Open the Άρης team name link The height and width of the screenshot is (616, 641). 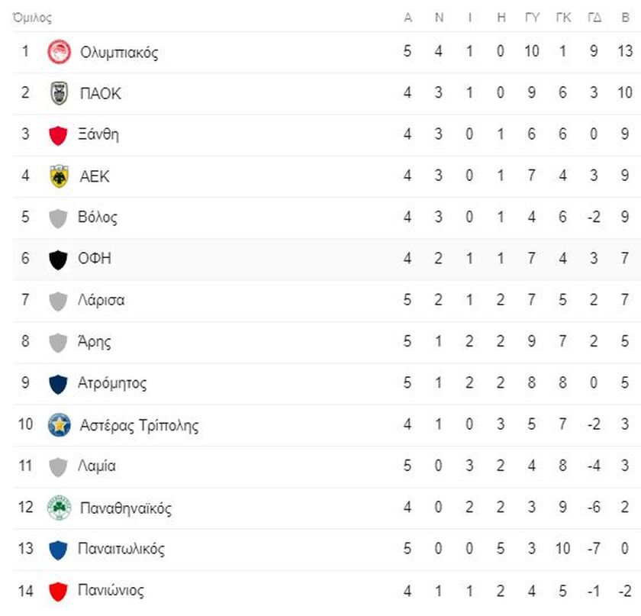point(94,341)
